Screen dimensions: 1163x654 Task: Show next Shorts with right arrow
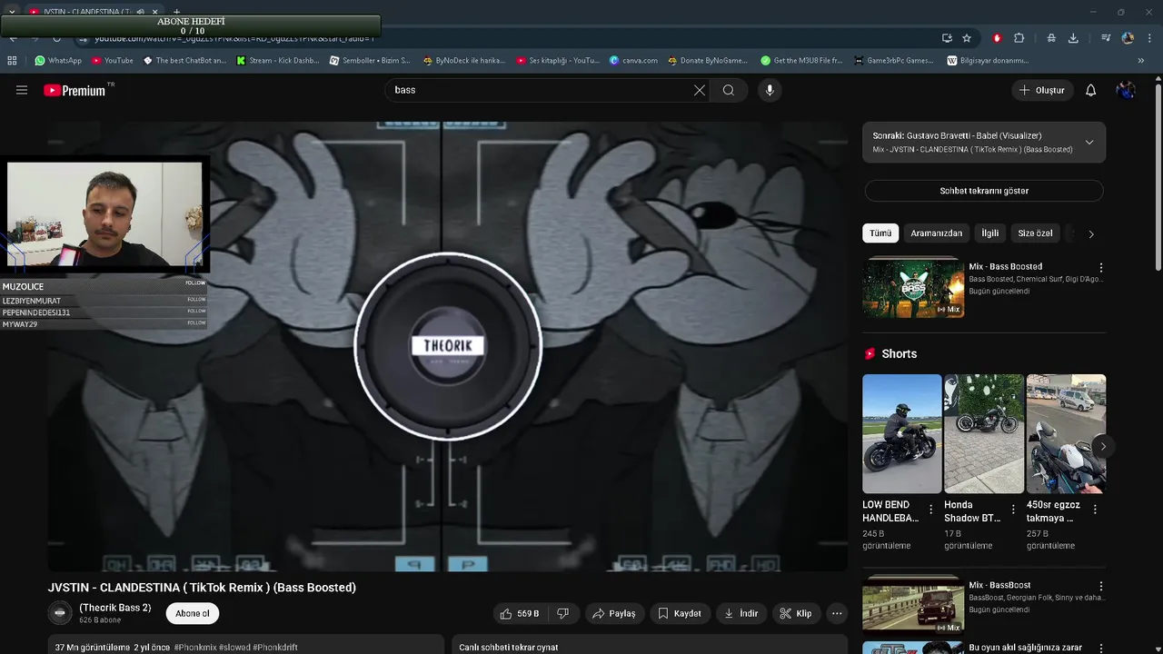[1103, 446]
